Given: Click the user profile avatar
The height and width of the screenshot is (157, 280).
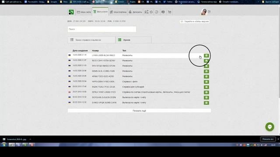Looking at the screenshot, I should click(x=204, y=12).
